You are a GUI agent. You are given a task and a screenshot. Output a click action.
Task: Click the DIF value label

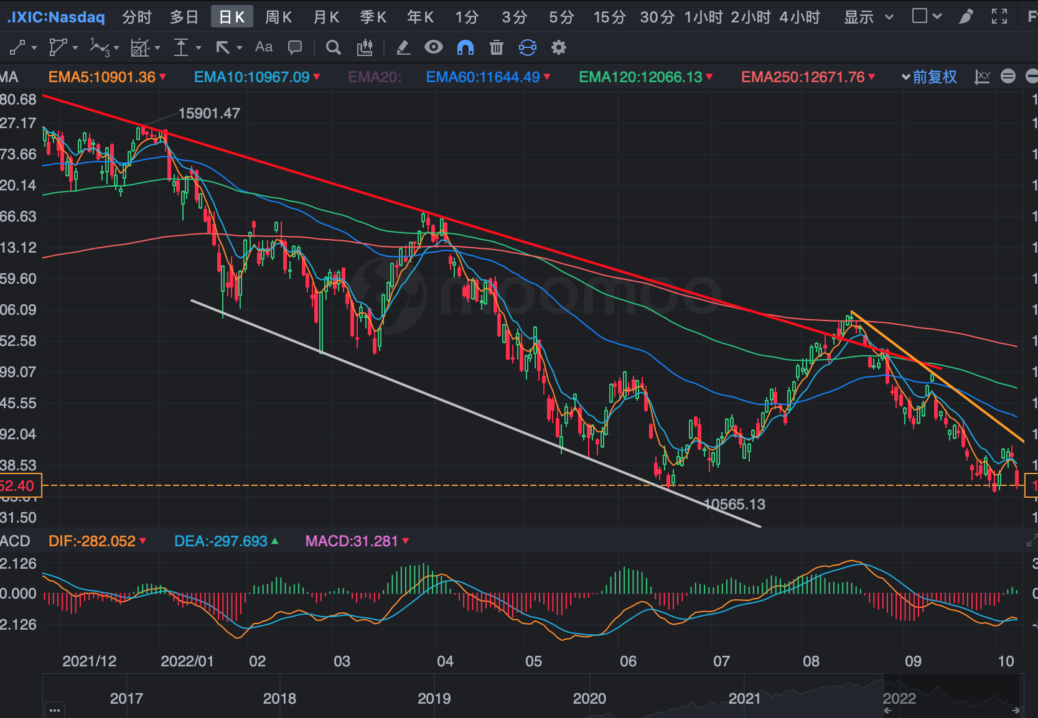(x=98, y=541)
